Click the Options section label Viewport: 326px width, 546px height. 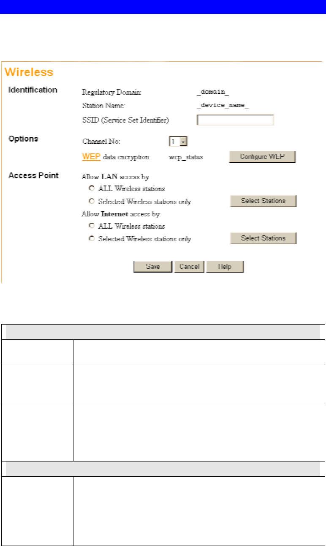(24, 139)
